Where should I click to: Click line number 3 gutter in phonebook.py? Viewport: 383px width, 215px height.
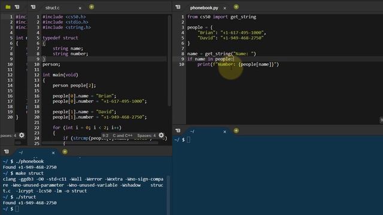183,27
